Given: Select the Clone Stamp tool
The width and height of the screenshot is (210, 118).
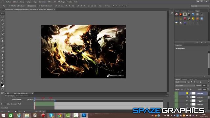Looking at the screenshot, I should [3, 41].
